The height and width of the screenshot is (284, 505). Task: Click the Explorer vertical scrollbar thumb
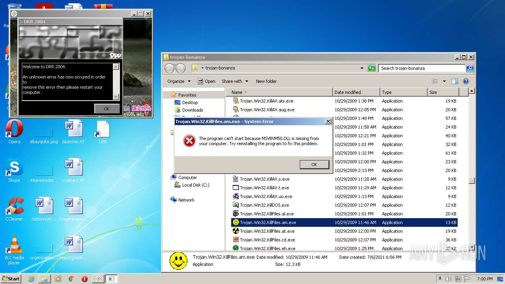pos(471,181)
